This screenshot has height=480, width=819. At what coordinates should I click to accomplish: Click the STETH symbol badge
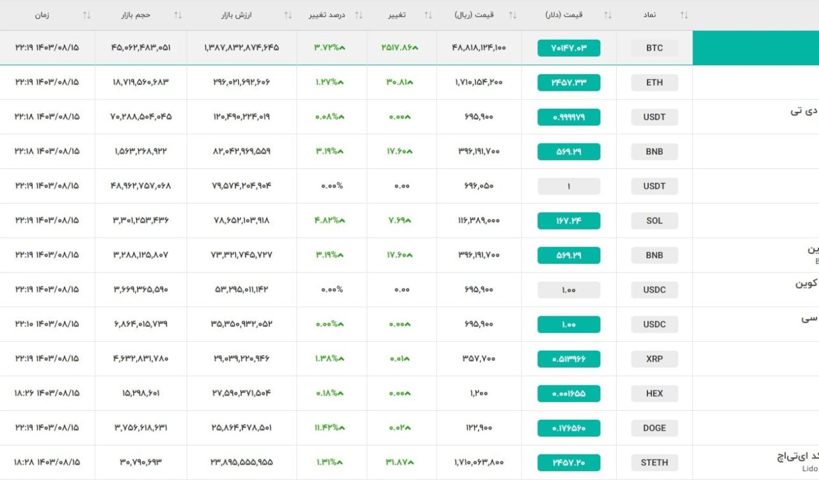click(655, 463)
